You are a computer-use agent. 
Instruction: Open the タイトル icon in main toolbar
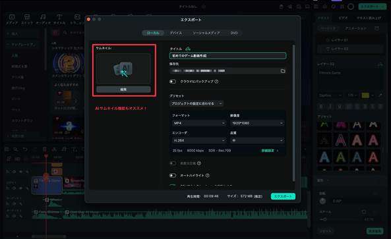point(59,19)
